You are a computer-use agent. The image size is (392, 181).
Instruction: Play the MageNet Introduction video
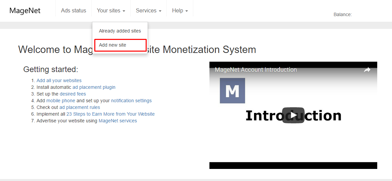(x=293, y=115)
